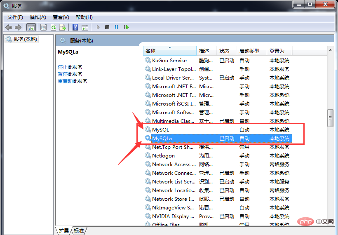Toggle the action pane toolbar icon
338x235 pixels.
(85, 27)
